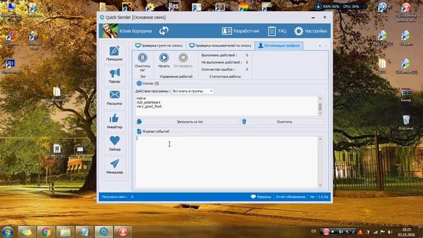
Task: Click the Загрузить из txt button
Action: click(x=187, y=122)
